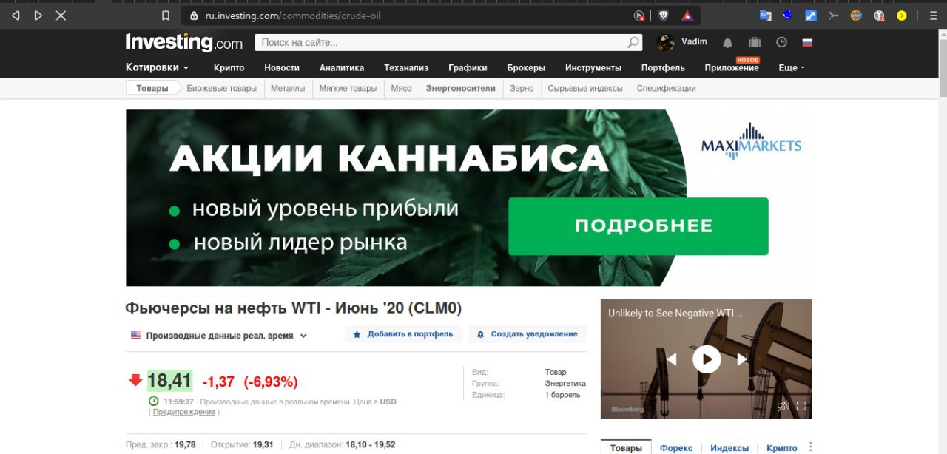The image size is (947, 454).
Task: Bookmark this page with the bookmark icon
Action: pos(166,16)
